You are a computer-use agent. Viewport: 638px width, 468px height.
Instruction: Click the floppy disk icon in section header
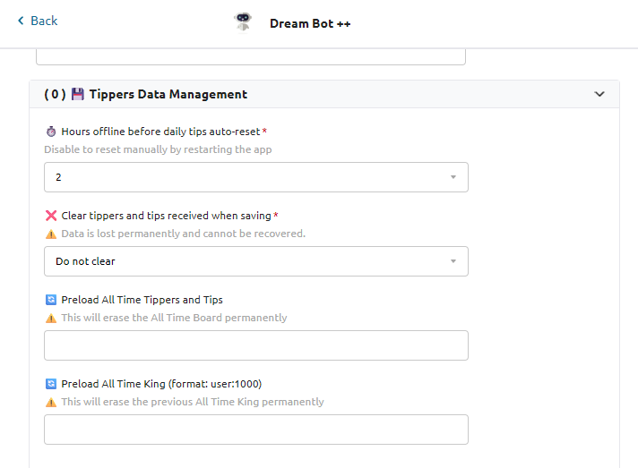(x=78, y=94)
